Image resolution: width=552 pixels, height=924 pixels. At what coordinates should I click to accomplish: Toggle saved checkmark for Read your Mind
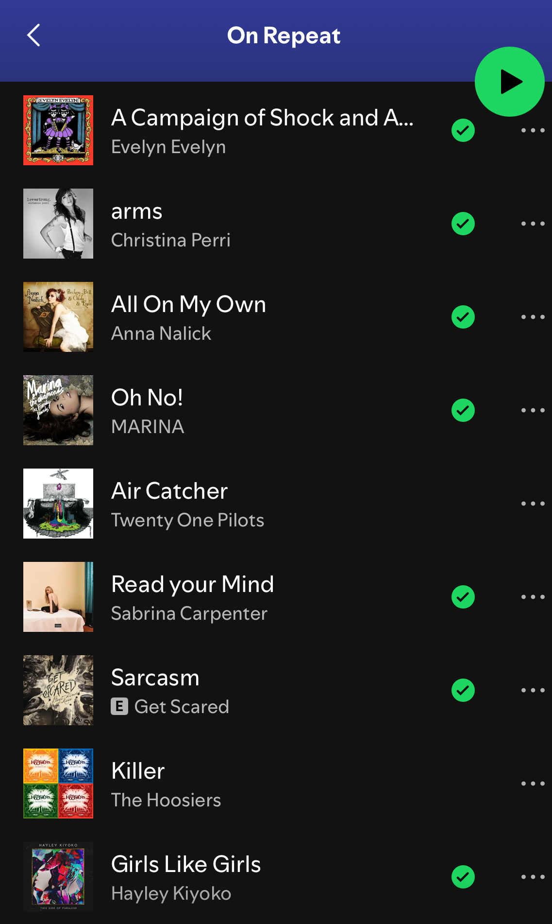pos(463,597)
